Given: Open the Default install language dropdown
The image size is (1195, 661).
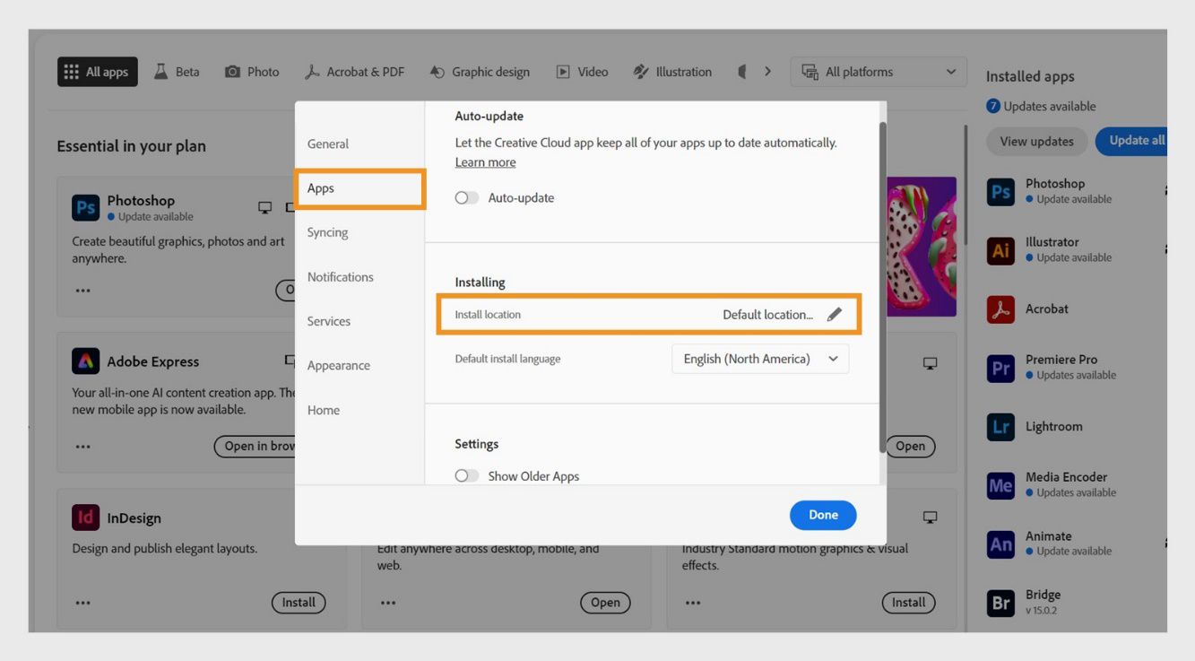Looking at the screenshot, I should point(760,359).
